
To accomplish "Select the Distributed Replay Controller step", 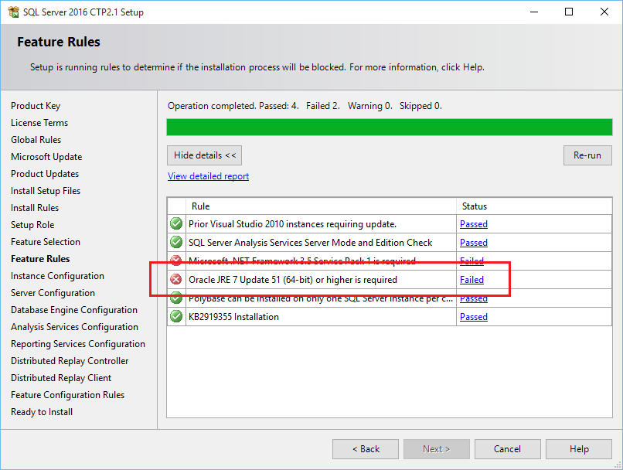I will [70, 361].
